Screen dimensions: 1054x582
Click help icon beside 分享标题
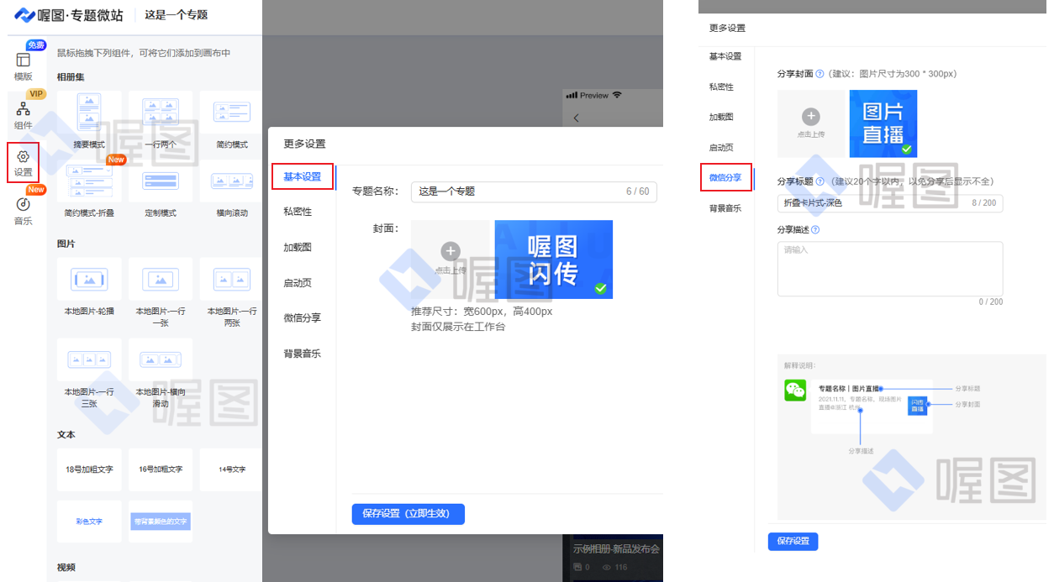click(x=819, y=181)
